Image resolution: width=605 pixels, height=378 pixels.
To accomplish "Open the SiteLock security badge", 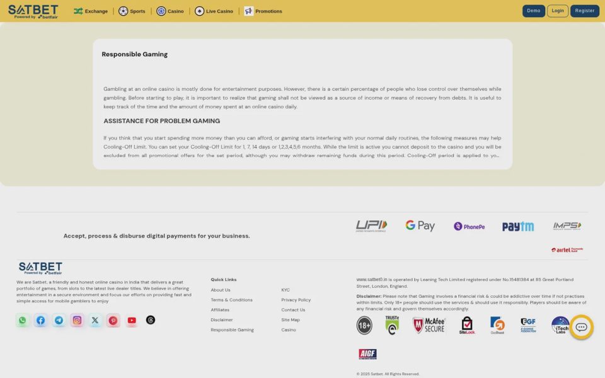I will (467, 325).
